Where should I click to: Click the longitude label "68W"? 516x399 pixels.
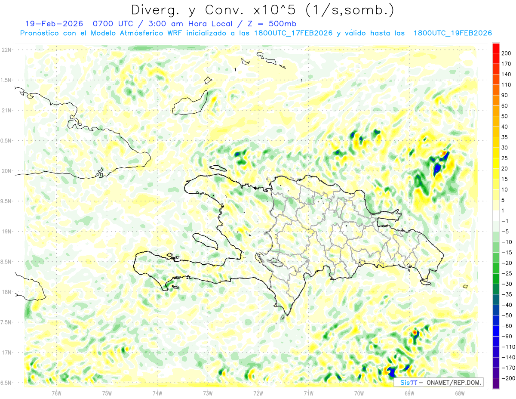click(x=460, y=393)
